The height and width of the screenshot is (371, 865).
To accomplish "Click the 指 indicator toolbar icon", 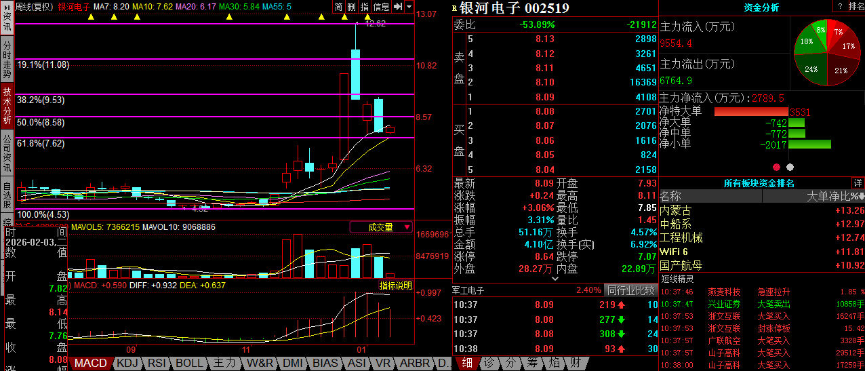I will [x=365, y=7].
